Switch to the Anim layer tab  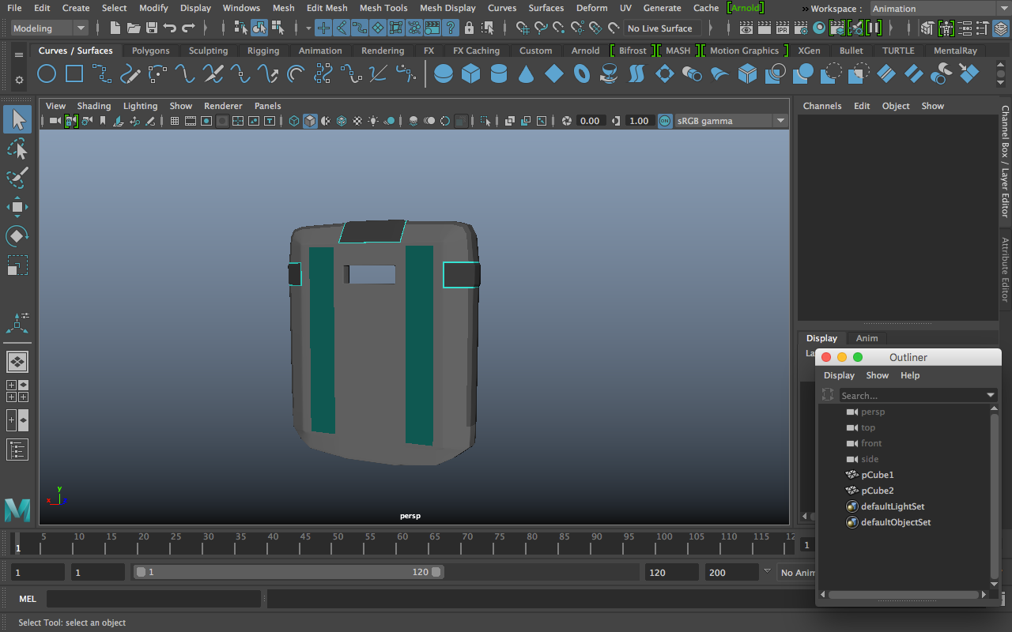click(867, 338)
